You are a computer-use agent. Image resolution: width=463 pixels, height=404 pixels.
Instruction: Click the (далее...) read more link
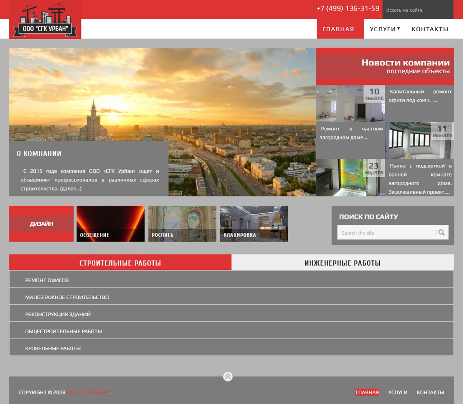point(71,188)
